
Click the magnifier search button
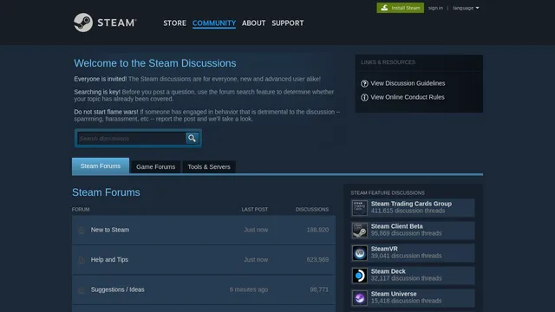[x=192, y=139]
